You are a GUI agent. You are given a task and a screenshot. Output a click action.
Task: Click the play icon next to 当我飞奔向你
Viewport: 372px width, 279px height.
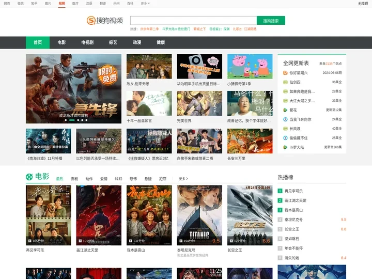[x=285, y=119]
